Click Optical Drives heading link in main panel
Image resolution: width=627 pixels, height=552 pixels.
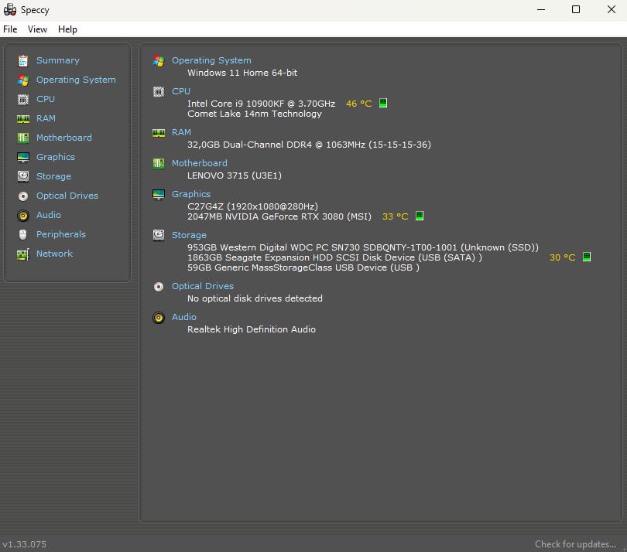[203, 286]
